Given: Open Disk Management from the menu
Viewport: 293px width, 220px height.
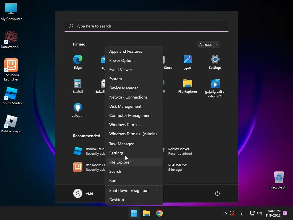Looking at the screenshot, I should pos(134,106).
